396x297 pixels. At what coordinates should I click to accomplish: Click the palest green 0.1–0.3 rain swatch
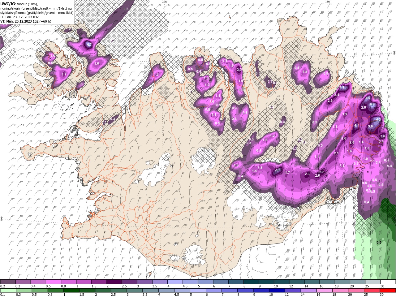click(x=8, y=291)
